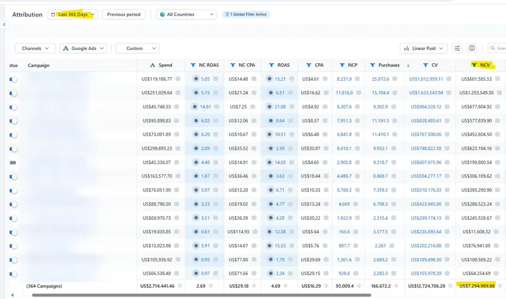The image size is (506, 299).
Task: Click the pixel dot beside ROAS 15.21
Action: tap(269, 79)
